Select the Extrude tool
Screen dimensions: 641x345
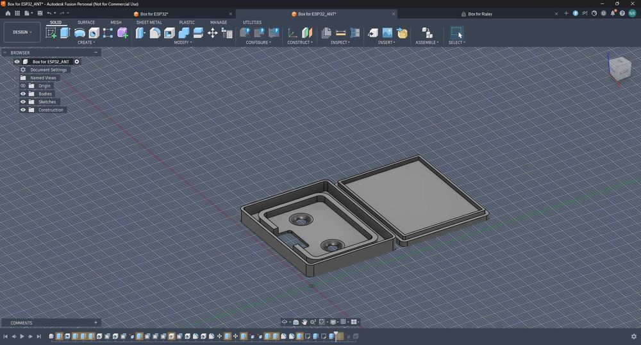[x=65, y=33]
